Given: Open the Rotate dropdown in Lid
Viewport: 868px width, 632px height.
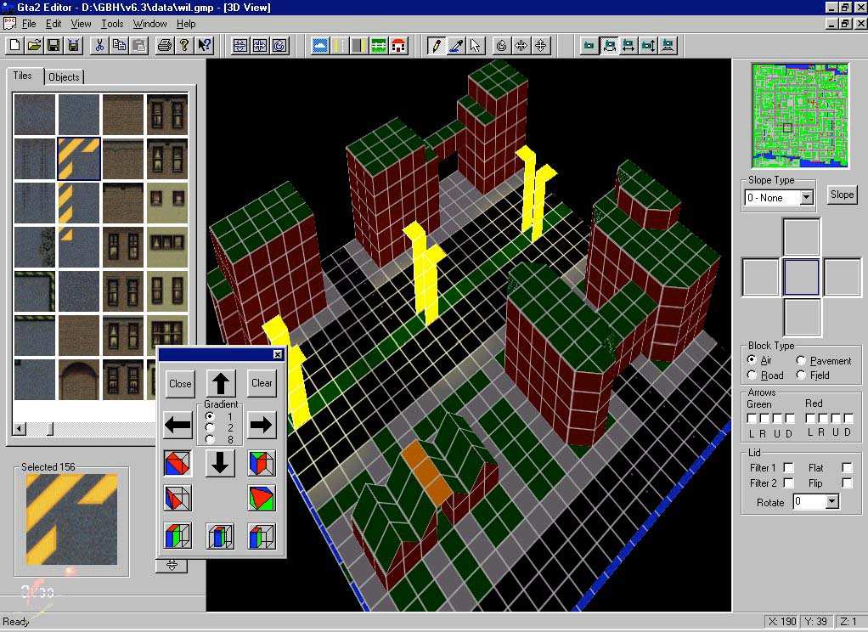Looking at the screenshot, I should [831, 502].
